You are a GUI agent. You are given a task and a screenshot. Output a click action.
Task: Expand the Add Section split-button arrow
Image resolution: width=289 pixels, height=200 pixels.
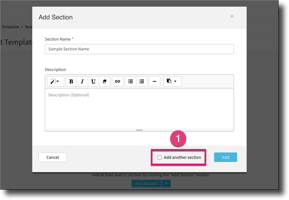click(x=166, y=184)
